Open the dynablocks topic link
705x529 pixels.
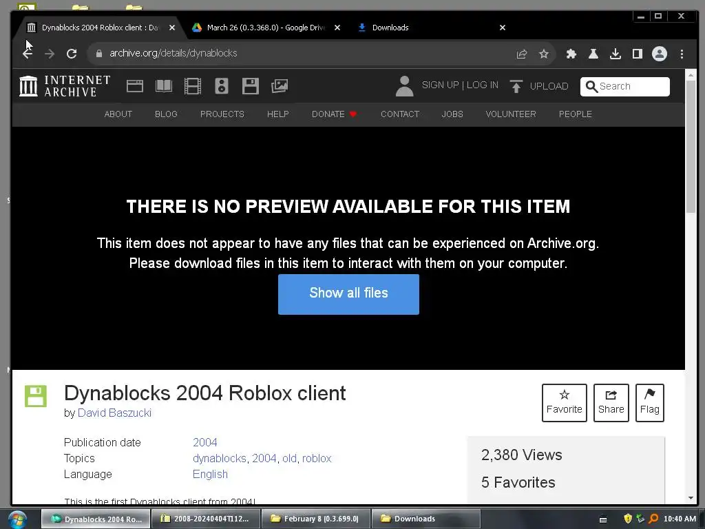coord(220,458)
